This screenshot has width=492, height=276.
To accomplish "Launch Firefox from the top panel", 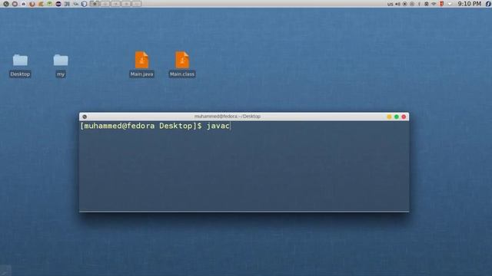I will pos(32,4).
